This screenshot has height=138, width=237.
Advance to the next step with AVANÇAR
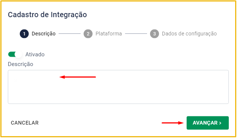(208, 123)
